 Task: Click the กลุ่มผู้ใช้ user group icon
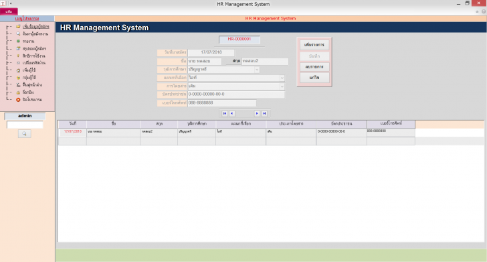(x=18, y=78)
